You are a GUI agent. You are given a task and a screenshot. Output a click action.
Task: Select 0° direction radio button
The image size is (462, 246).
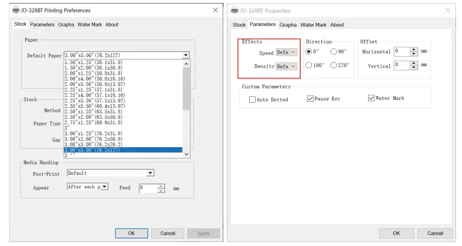coord(308,52)
